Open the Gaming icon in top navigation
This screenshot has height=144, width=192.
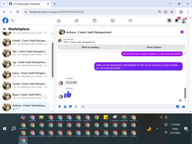click(x=130, y=20)
